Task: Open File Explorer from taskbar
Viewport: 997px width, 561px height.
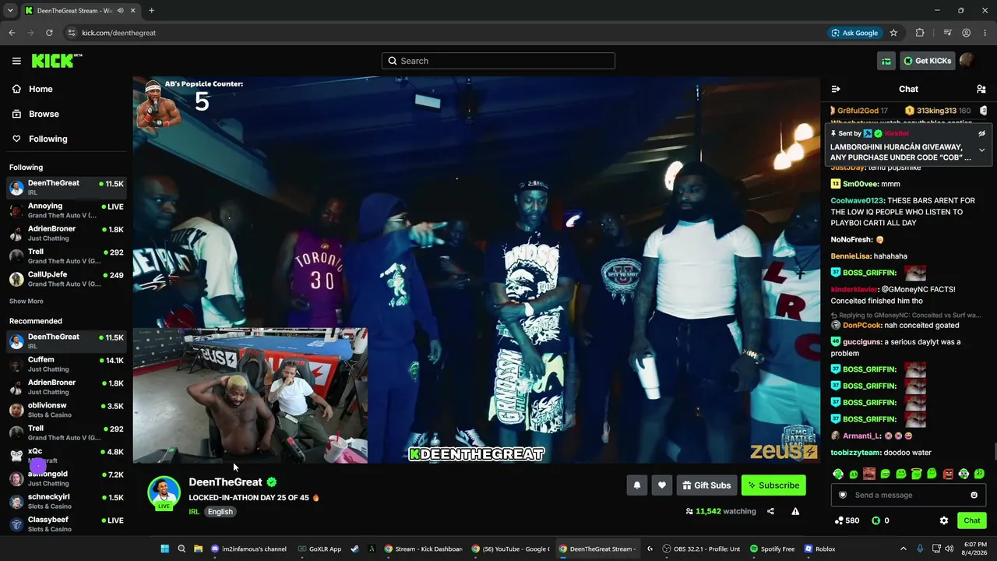Action: pos(199,549)
